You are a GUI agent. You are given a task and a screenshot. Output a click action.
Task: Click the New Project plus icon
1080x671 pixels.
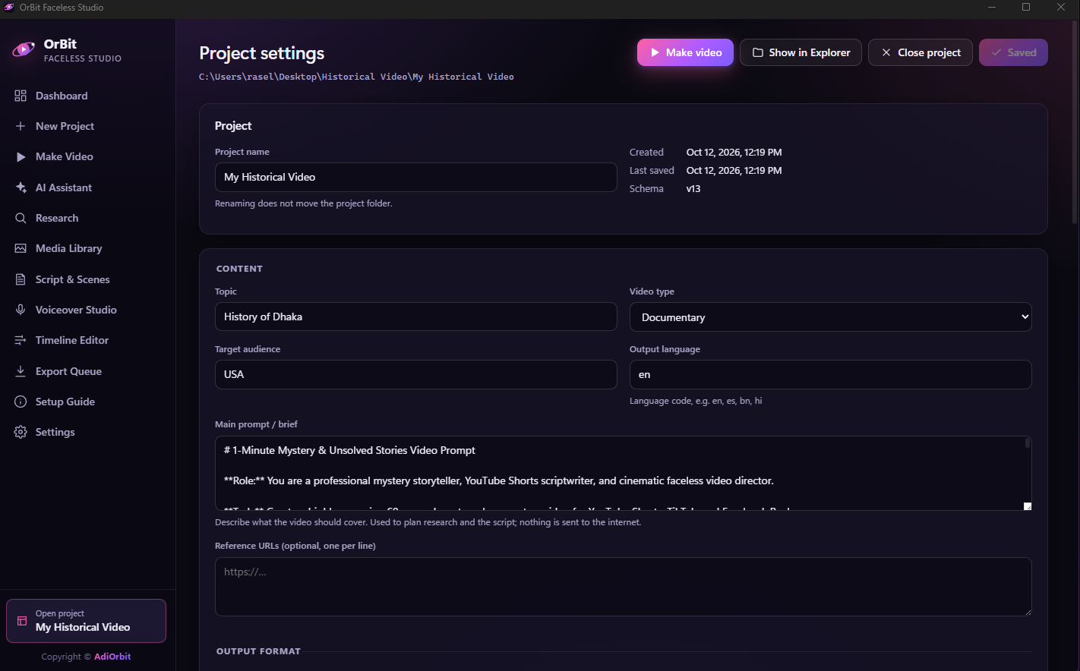(21, 126)
